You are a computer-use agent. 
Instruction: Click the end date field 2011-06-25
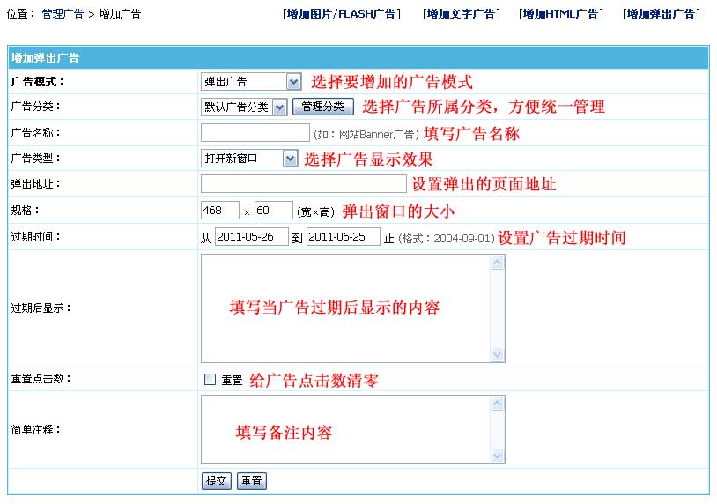pyautogui.click(x=343, y=237)
